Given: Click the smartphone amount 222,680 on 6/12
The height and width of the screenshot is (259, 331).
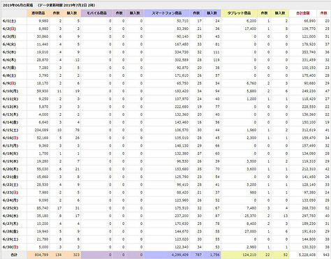Looking at the screenshot, I should coord(182,107).
